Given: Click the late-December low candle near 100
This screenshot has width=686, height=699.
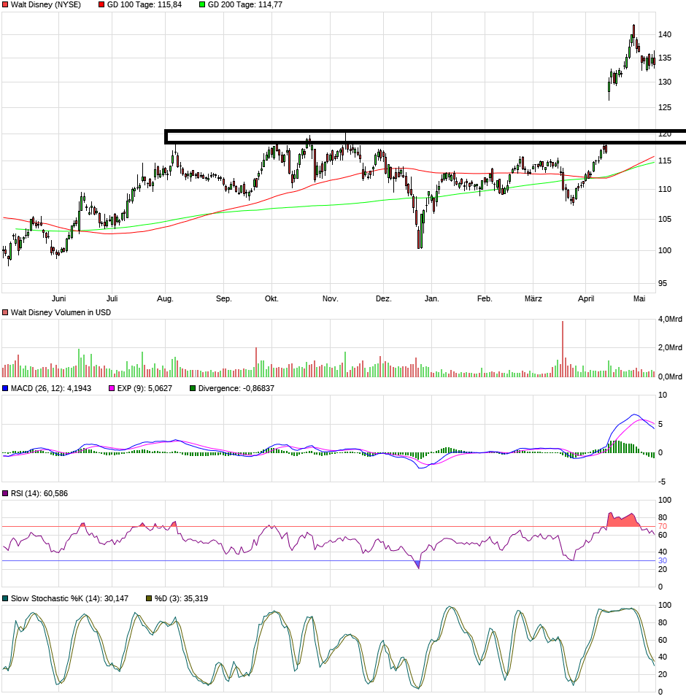Looking at the screenshot, I should (x=420, y=236).
